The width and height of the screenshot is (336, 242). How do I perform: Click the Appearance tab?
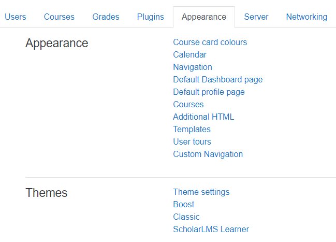point(204,17)
